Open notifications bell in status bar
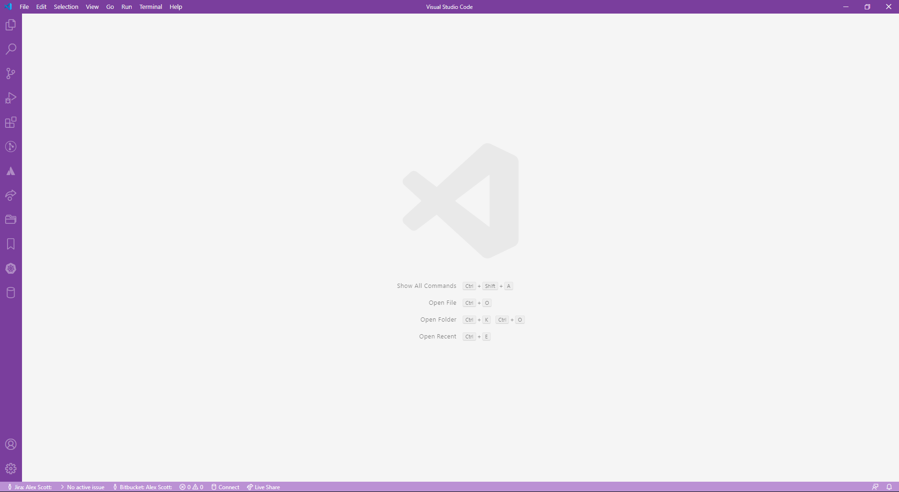Screen dimensions: 899x492 [889, 487]
